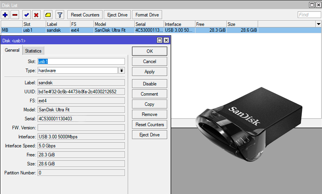Click the yellow Comment note icon
This screenshot has height=194, width=322.
coord(48,15)
